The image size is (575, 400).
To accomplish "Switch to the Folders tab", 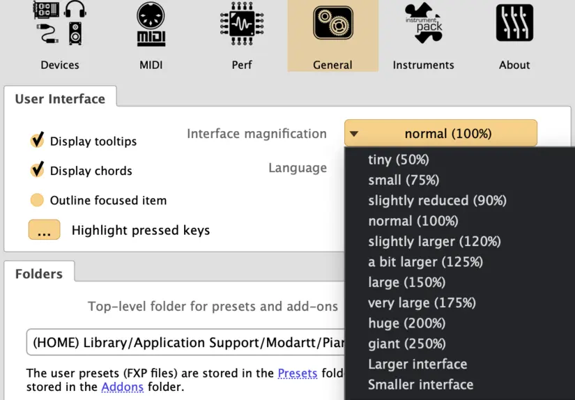I will [x=39, y=274].
